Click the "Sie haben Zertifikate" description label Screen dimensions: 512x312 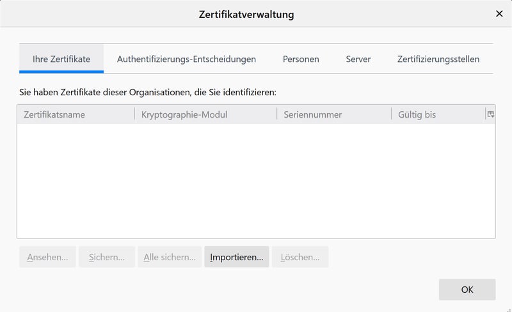[148, 92]
